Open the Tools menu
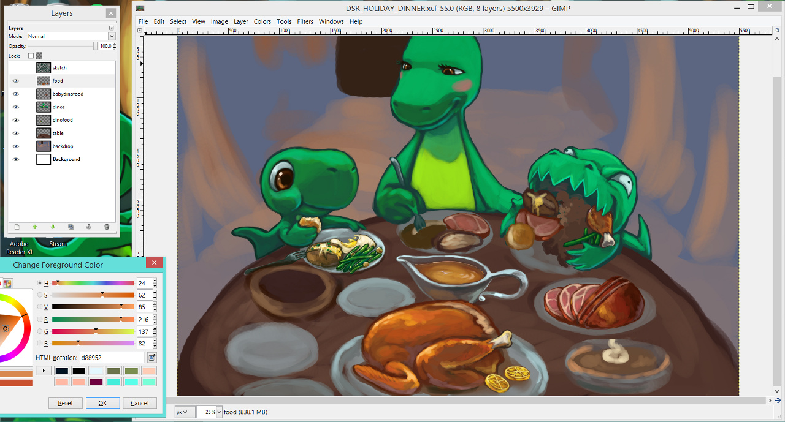Viewport: 785px width, 422px height. tap(284, 21)
